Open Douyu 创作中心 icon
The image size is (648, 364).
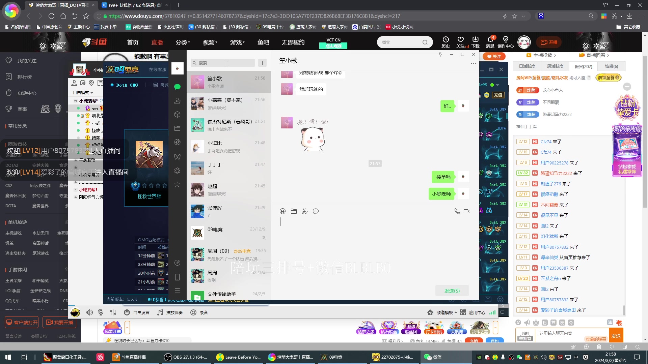pos(506,42)
